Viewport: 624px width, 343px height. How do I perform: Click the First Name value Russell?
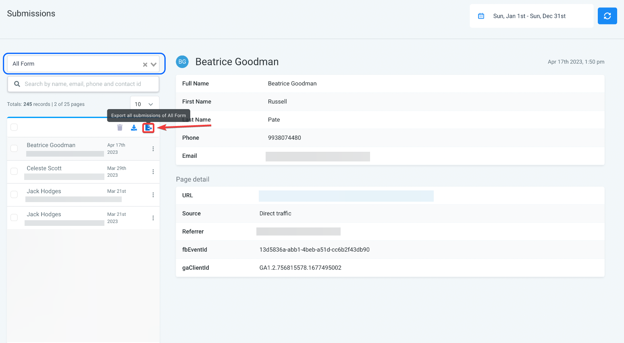(x=277, y=101)
